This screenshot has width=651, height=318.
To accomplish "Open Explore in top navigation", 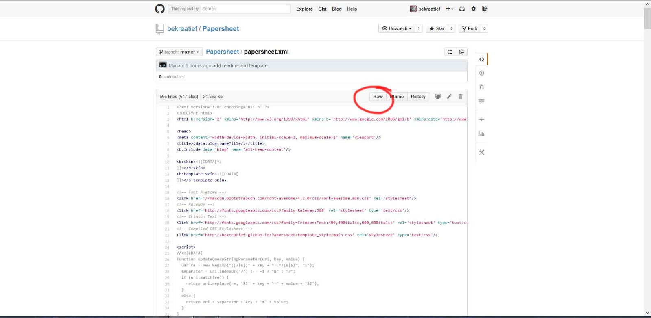I will point(304,9).
